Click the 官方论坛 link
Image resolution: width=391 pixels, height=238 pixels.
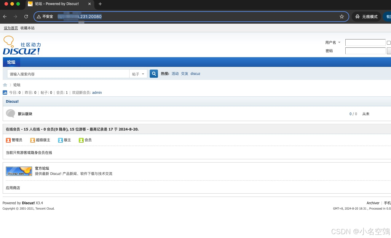point(42,168)
